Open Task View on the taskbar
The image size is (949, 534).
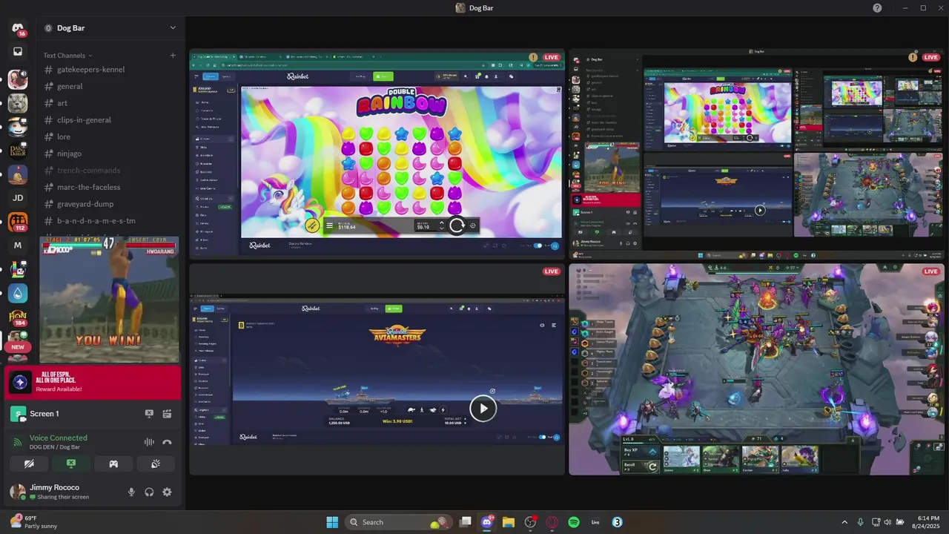466,522
